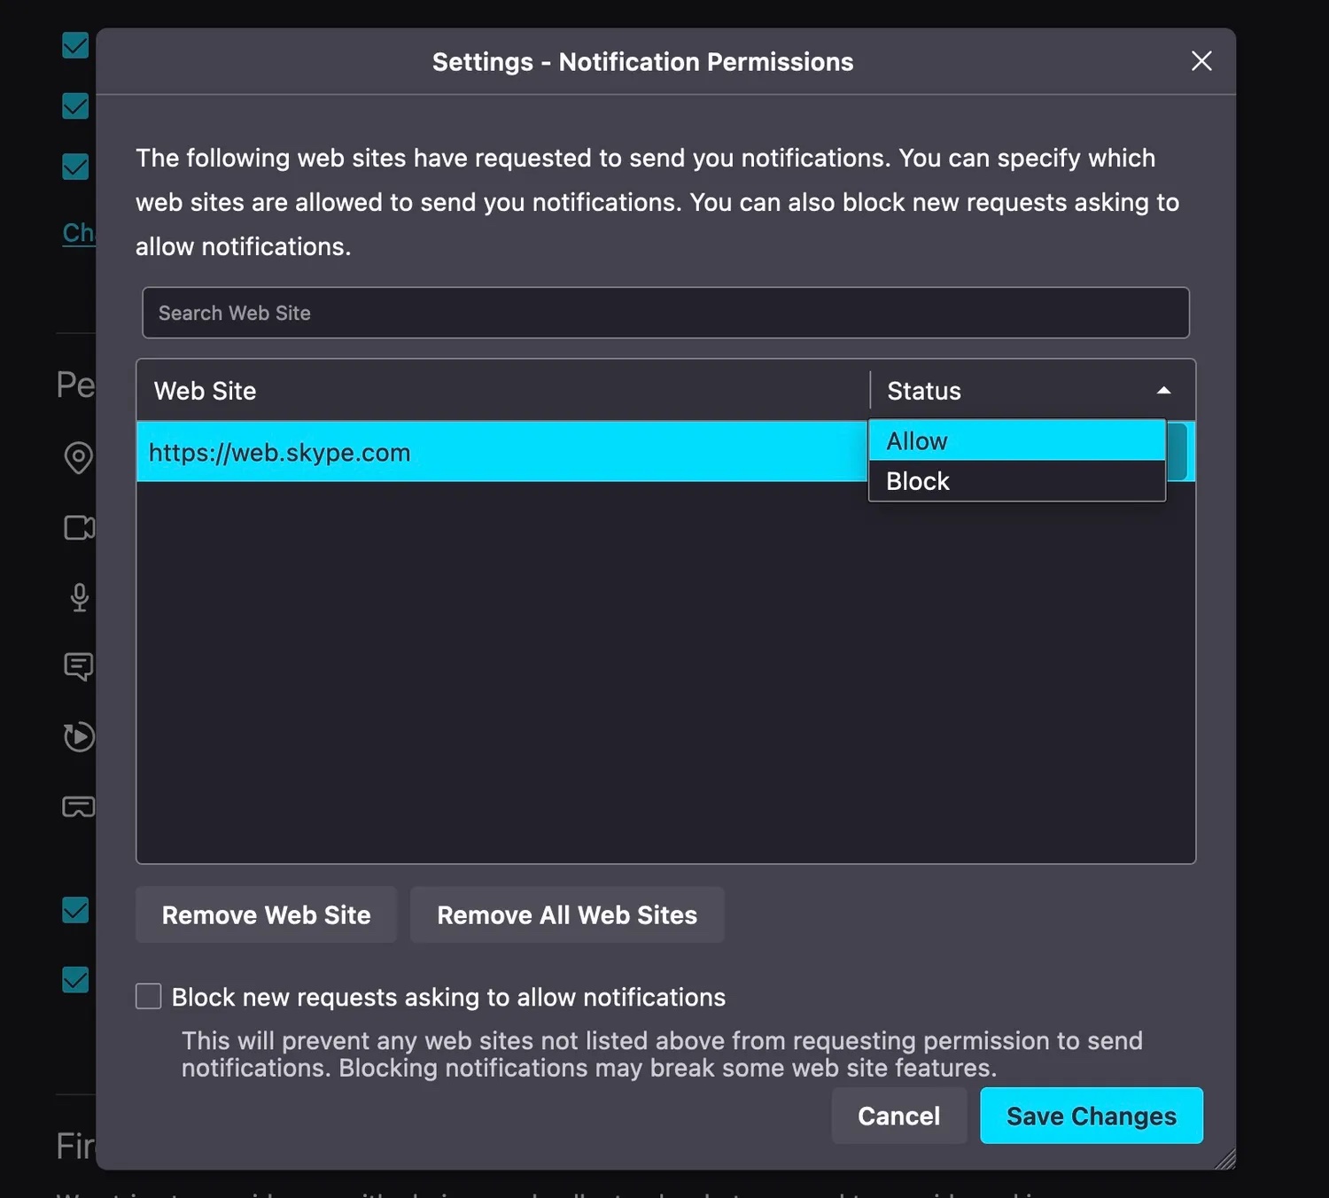The image size is (1329, 1198).
Task: Close the Notification Permissions dialog with X
Action: tap(1201, 61)
